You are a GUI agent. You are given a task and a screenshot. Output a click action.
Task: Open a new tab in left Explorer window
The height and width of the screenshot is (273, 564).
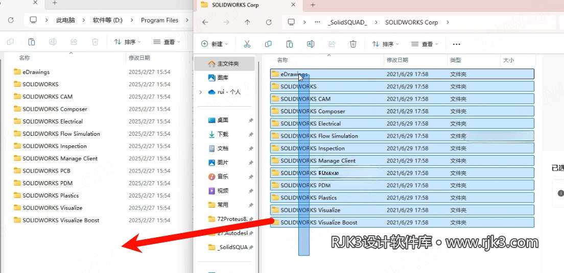pos(55,3)
